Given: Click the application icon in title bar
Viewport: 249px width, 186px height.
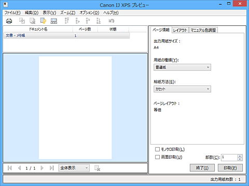Looking at the screenshot, I should (x=6, y=5).
